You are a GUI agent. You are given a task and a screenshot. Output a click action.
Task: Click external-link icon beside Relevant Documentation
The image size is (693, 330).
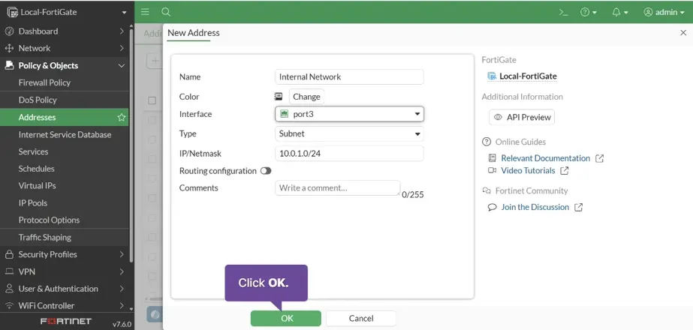[x=599, y=158]
